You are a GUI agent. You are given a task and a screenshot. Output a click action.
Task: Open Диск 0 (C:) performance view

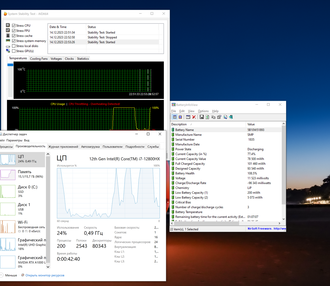pos(23,191)
